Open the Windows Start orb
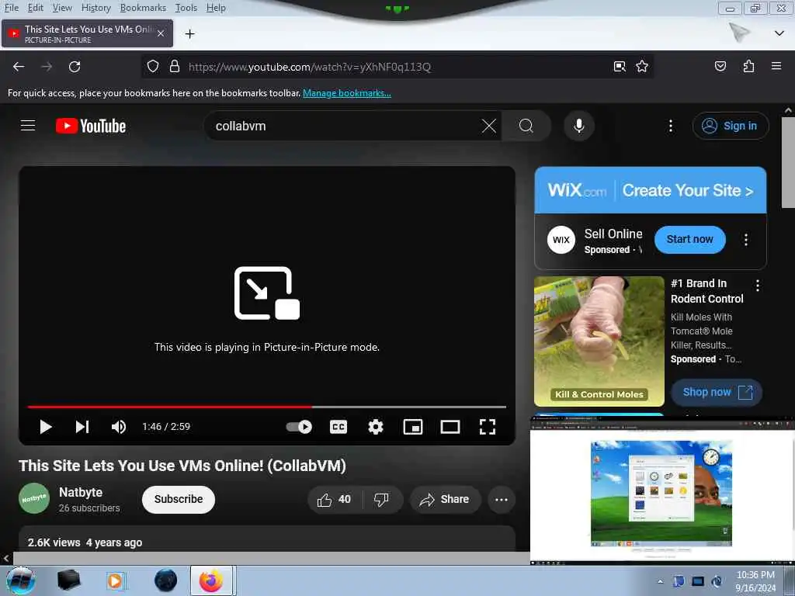 tap(21, 580)
